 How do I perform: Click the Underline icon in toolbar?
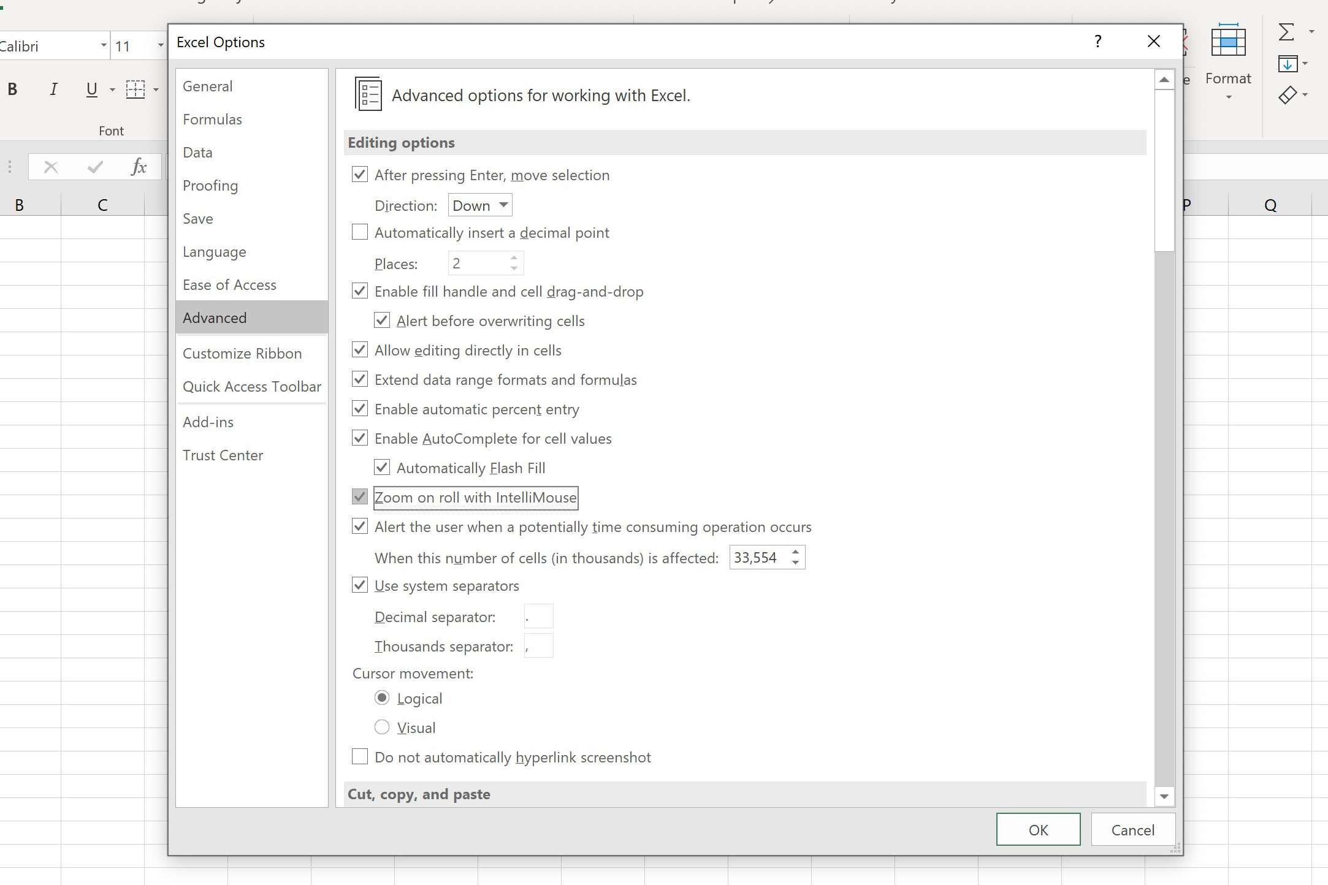tap(91, 90)
